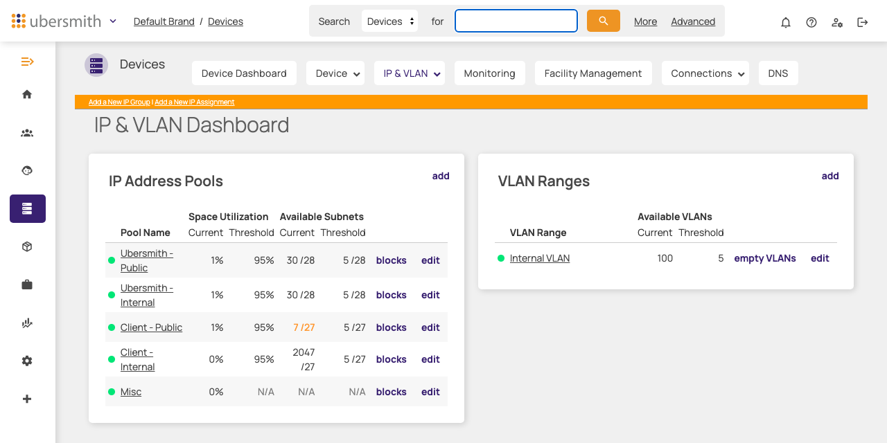View blocks for Ubersmith - Public
887x443 pixels.
click(392, 260)
